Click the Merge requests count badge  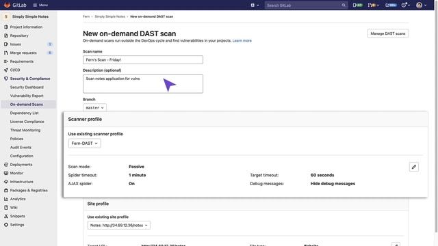click(50, 53)
